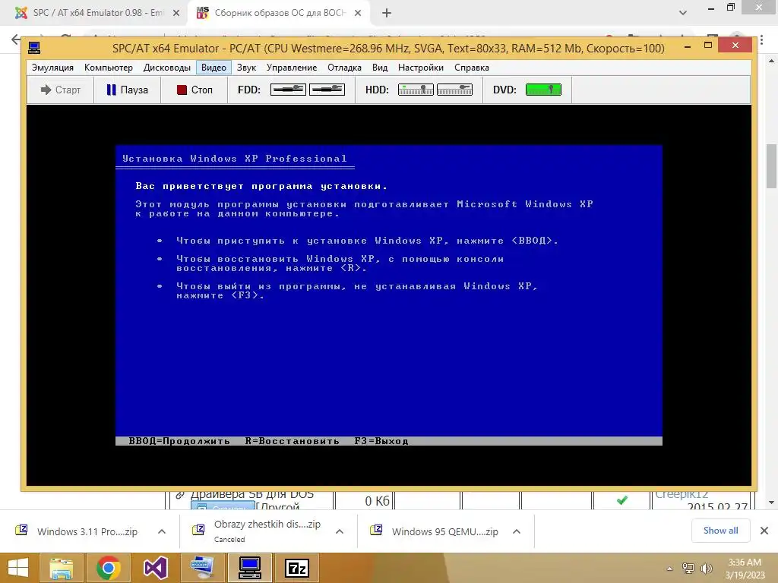The image size is (778, 583).
Task: Open the Управление menu
Action: [291, 68]
